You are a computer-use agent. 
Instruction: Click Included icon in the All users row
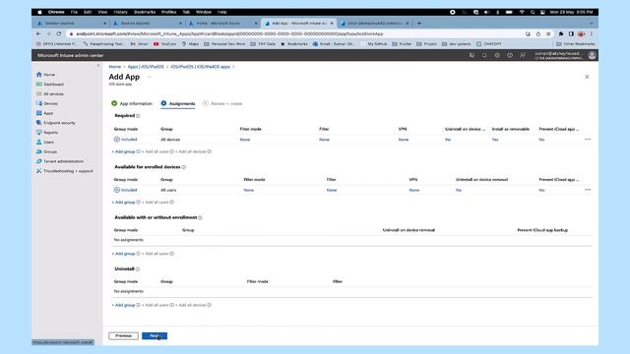point(117,190)
